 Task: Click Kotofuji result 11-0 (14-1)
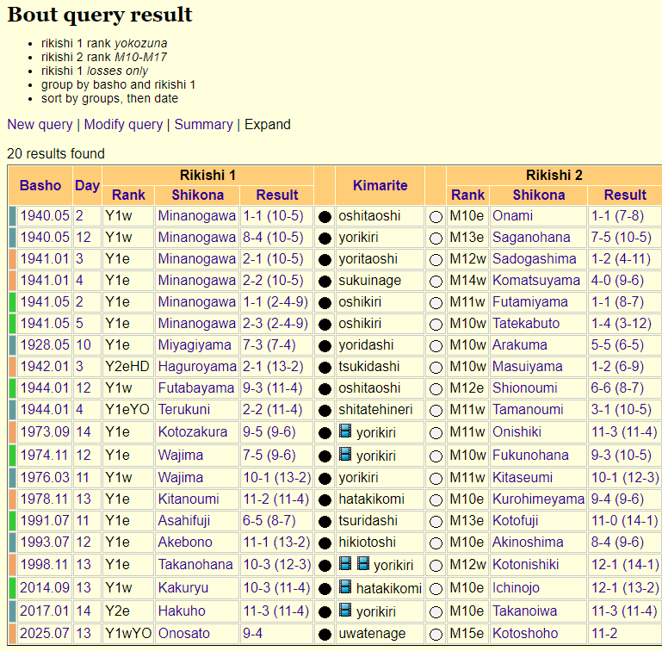click(625, 520)
